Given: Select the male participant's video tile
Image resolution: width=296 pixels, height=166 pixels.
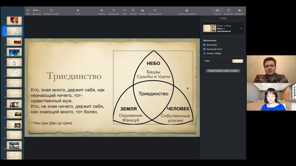Looking at the screenshot, I should [271, 69].
